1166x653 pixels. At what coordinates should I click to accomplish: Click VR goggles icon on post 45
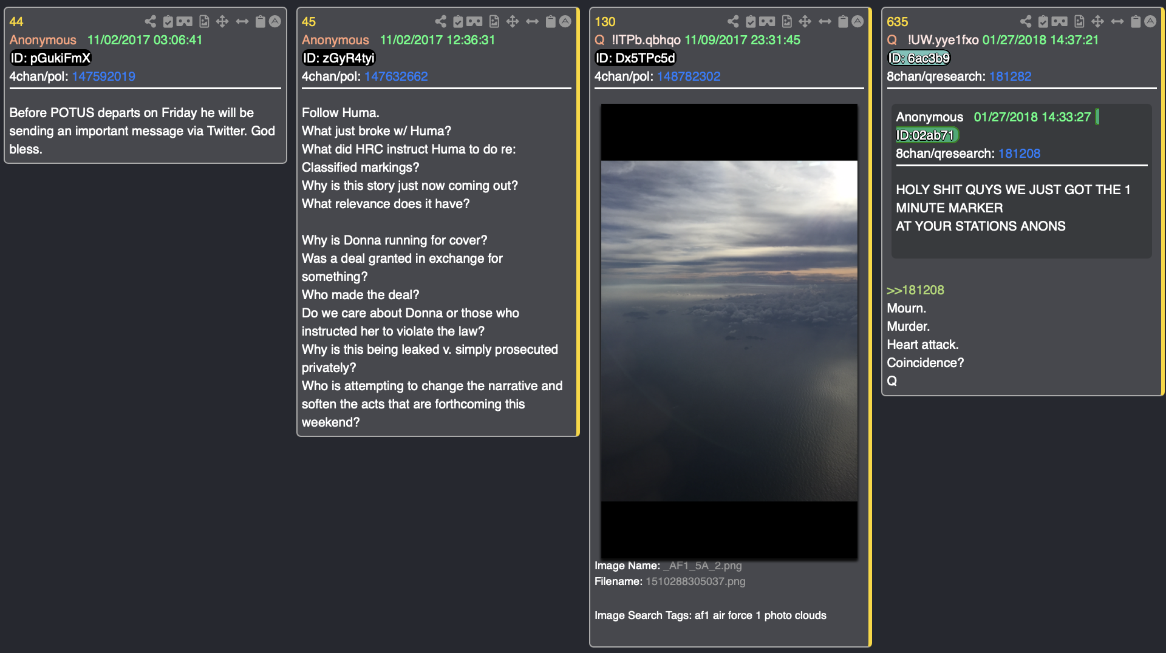click(x=475, y=22)
